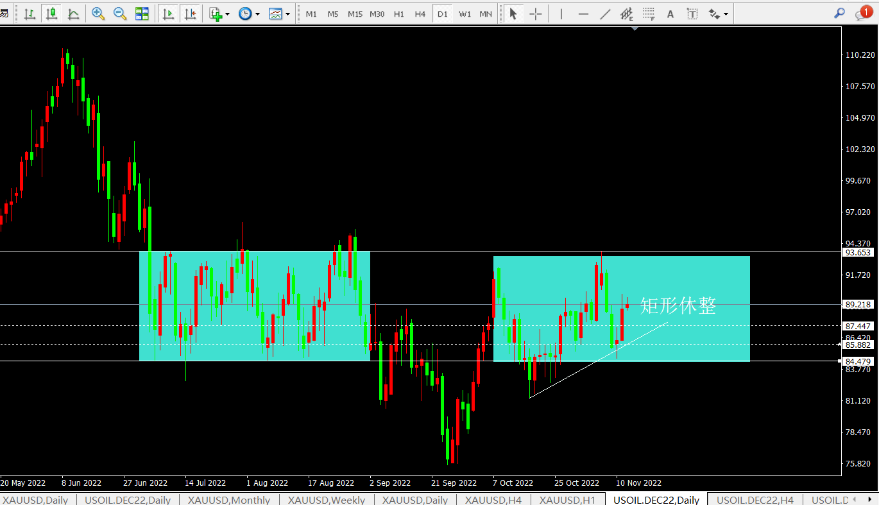Screen dimensions: 879x505
Task: Select the W1 timeframe button
Action: tap(465, 13)
